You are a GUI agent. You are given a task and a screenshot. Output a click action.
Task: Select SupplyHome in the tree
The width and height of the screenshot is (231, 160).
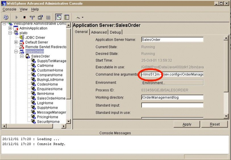point(47,108)
